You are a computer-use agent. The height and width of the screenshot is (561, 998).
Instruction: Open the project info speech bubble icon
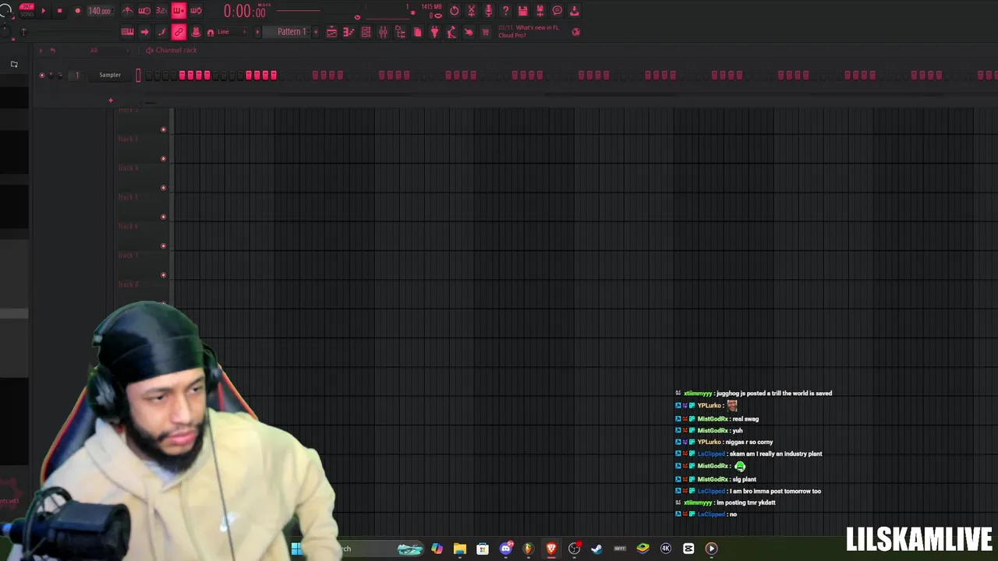click(557, 11)
